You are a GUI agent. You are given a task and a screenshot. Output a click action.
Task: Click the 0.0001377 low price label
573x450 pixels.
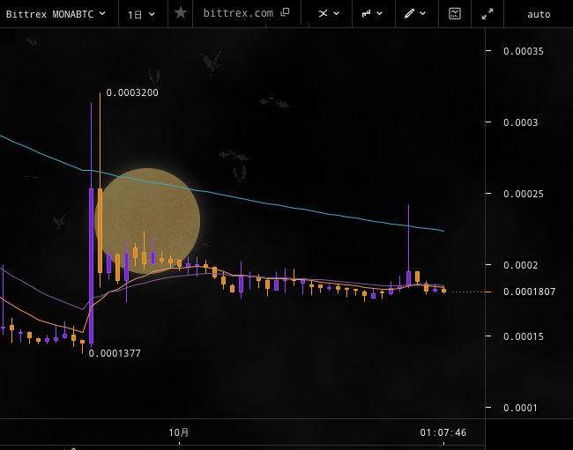[x=115, y=353]
